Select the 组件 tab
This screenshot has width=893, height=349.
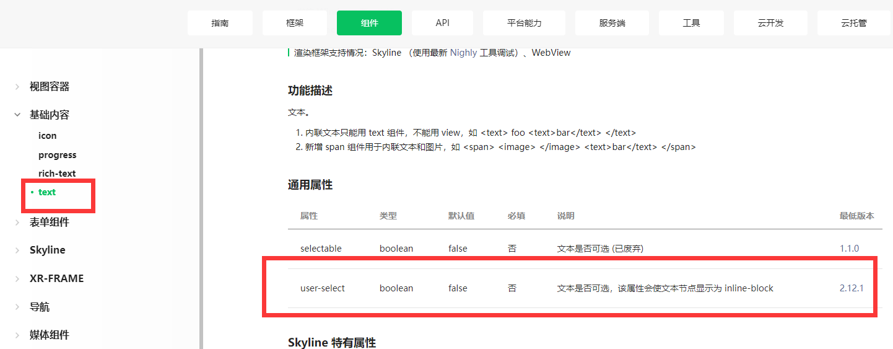tap(369, 23)
